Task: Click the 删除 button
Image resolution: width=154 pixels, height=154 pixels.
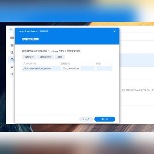Action: pos(60,57)
